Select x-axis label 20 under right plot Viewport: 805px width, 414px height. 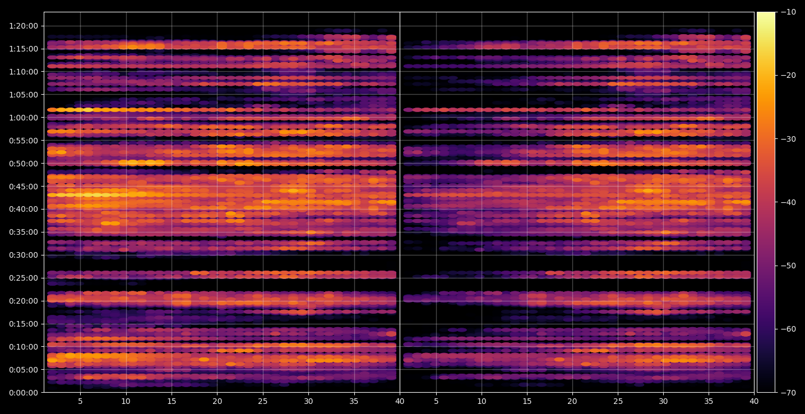572,401
